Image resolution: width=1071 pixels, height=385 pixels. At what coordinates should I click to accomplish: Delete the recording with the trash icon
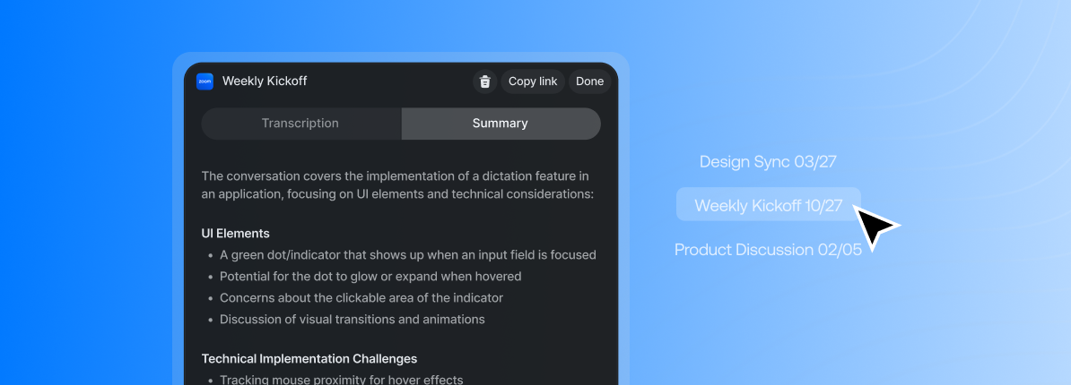click(484, 81)
